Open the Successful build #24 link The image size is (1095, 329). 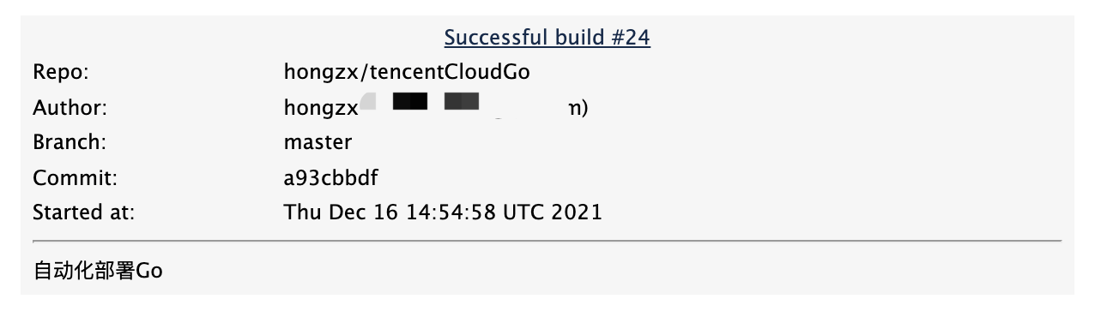[x=547, y=38]
